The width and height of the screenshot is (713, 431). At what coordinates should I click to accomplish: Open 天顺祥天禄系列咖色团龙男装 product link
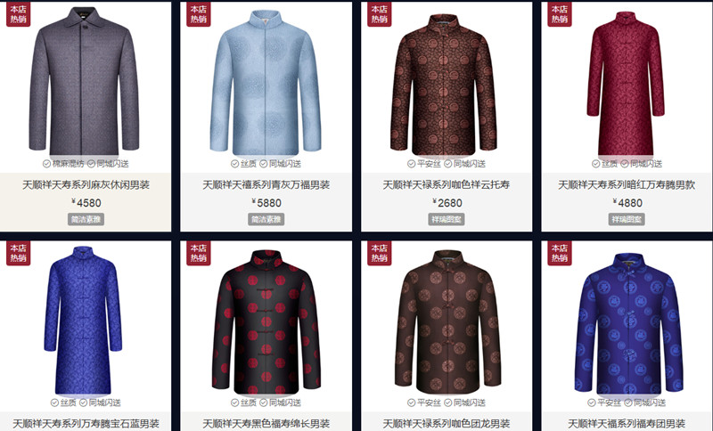(447, 424)
